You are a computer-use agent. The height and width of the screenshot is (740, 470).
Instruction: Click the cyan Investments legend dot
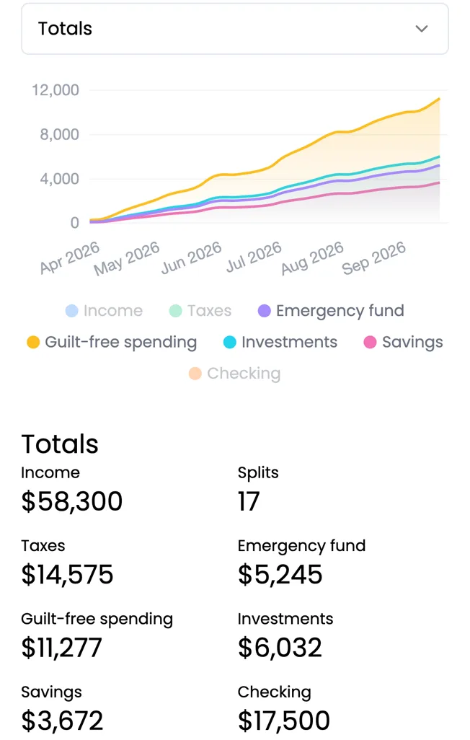point(229,342)
